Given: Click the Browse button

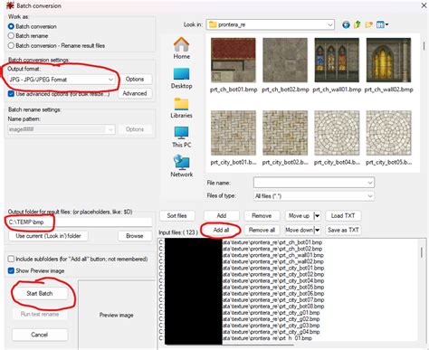Looking at the screenshot, I should [x=135, y=236].
